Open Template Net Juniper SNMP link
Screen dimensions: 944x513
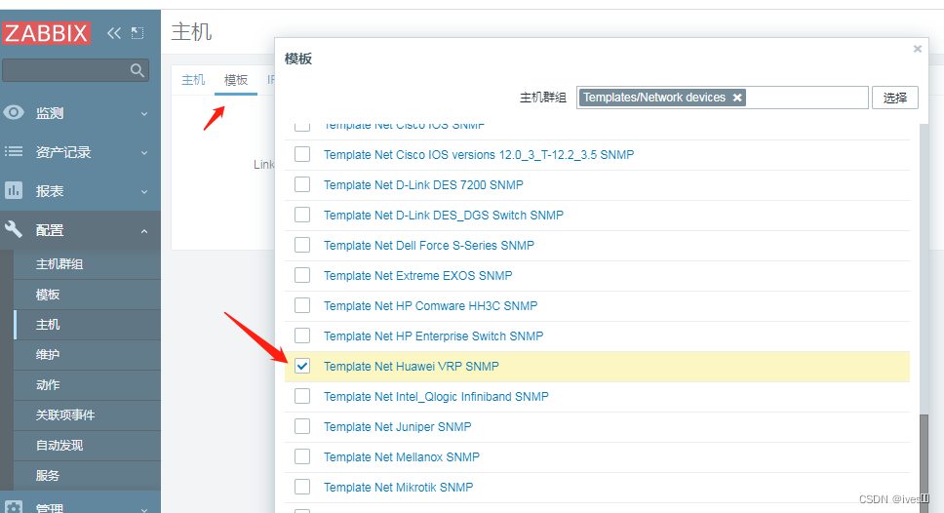coord(397,426)
